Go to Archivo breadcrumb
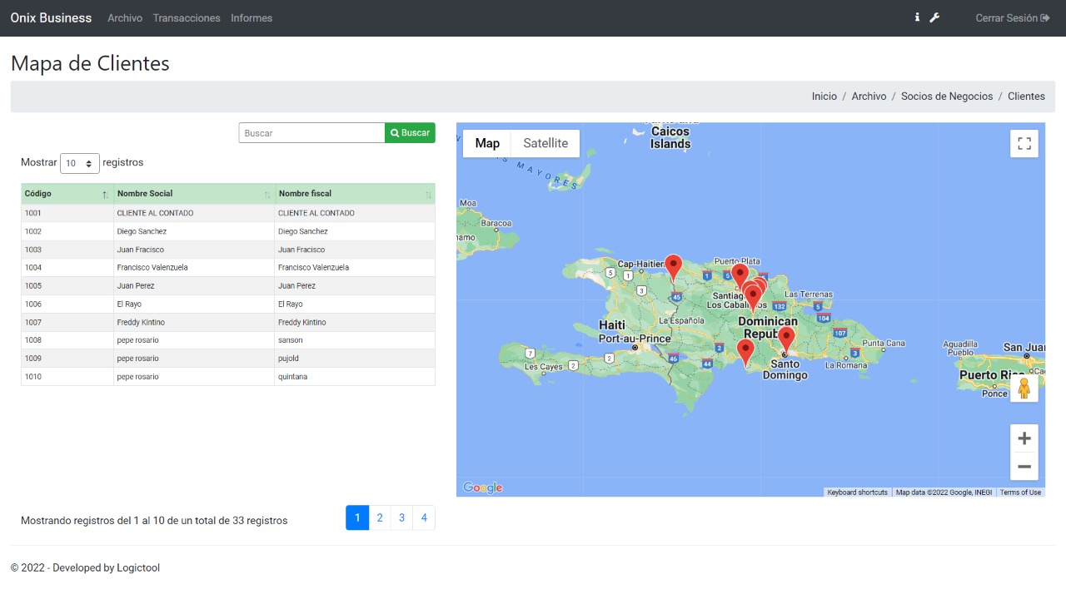Image resolution: width=1066 pixels, height=599 pixels. coord(869,97)
